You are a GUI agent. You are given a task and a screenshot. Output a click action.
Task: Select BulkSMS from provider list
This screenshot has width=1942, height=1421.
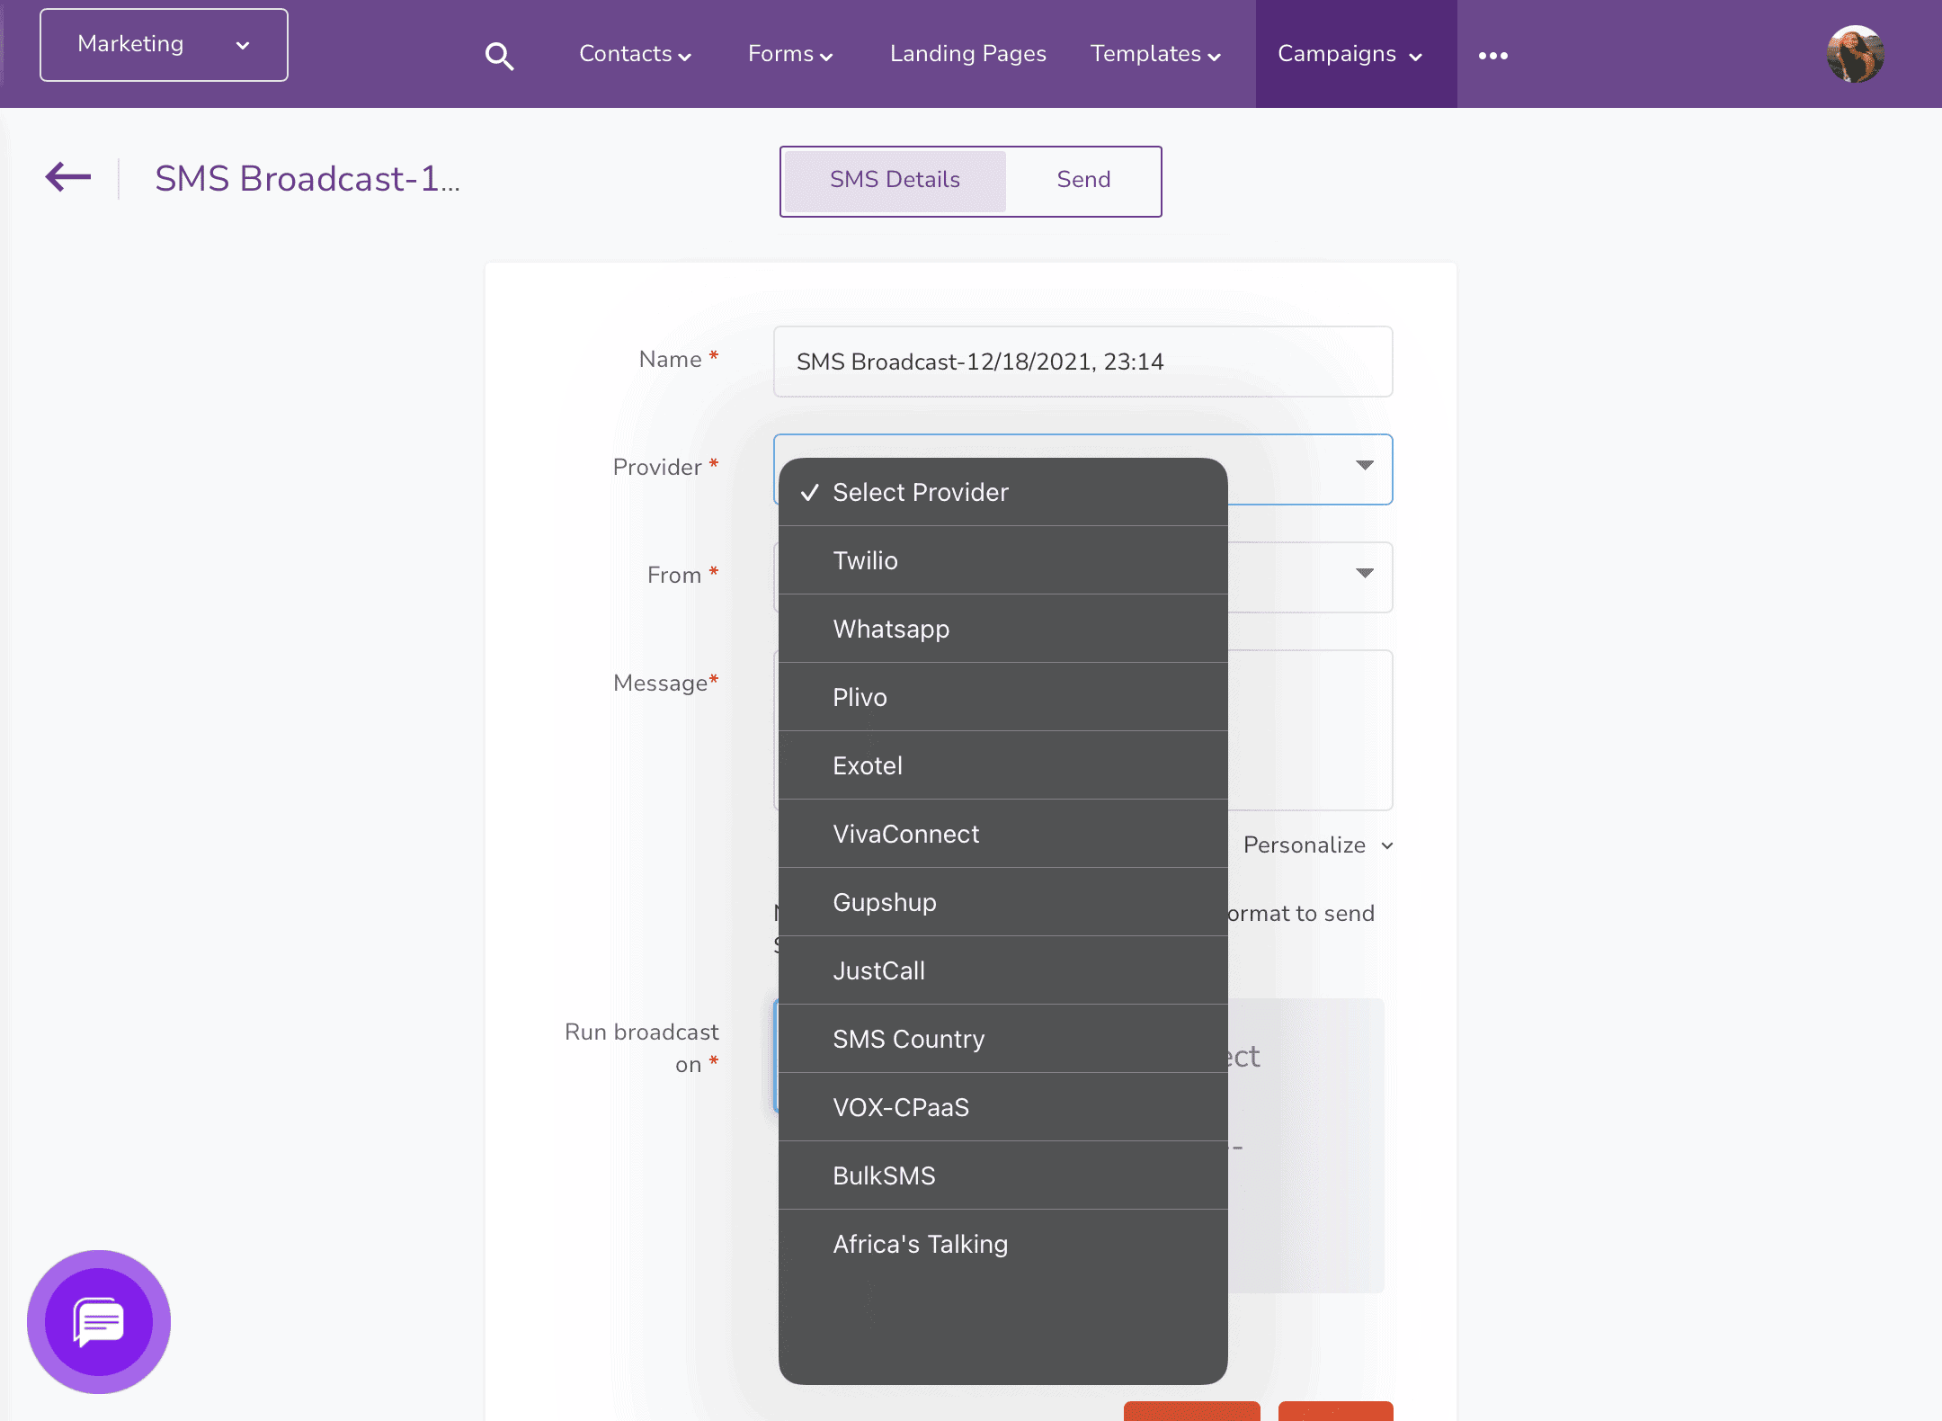pos(884,1175)
